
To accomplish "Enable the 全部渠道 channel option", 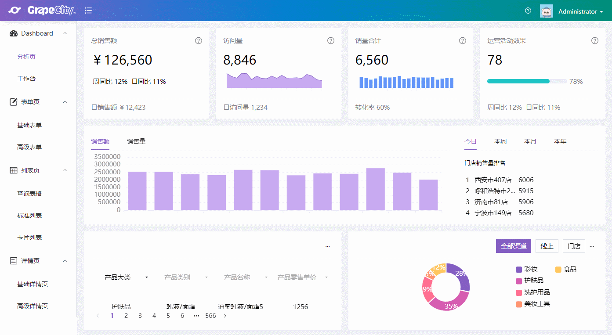I will [x=513, y=246].
